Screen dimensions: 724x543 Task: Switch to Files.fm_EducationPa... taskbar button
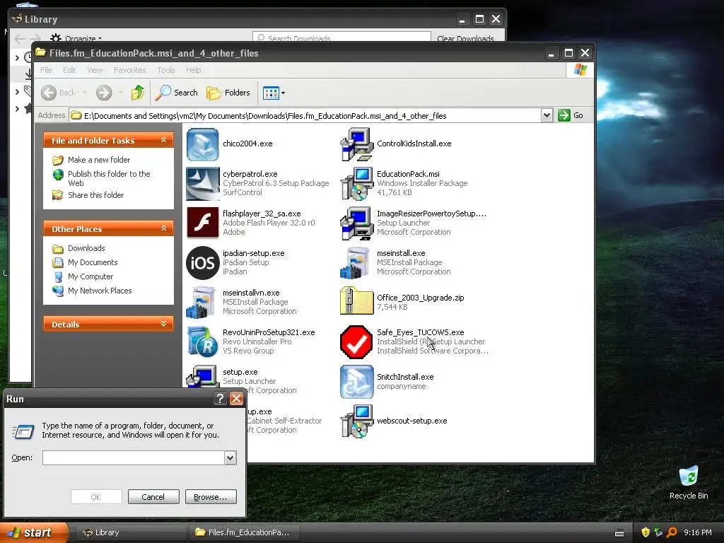[245, 533]
